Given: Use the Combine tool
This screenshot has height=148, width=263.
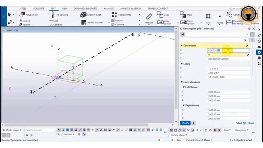Looking at the screenshot, I should click(56, 25).
